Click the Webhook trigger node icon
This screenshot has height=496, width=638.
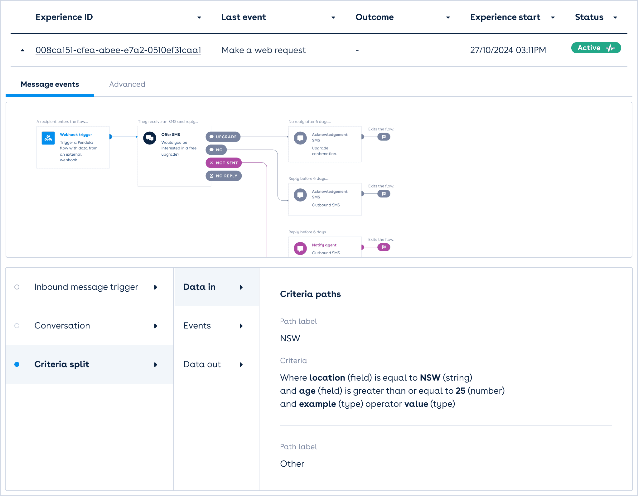tap(48, 138)
